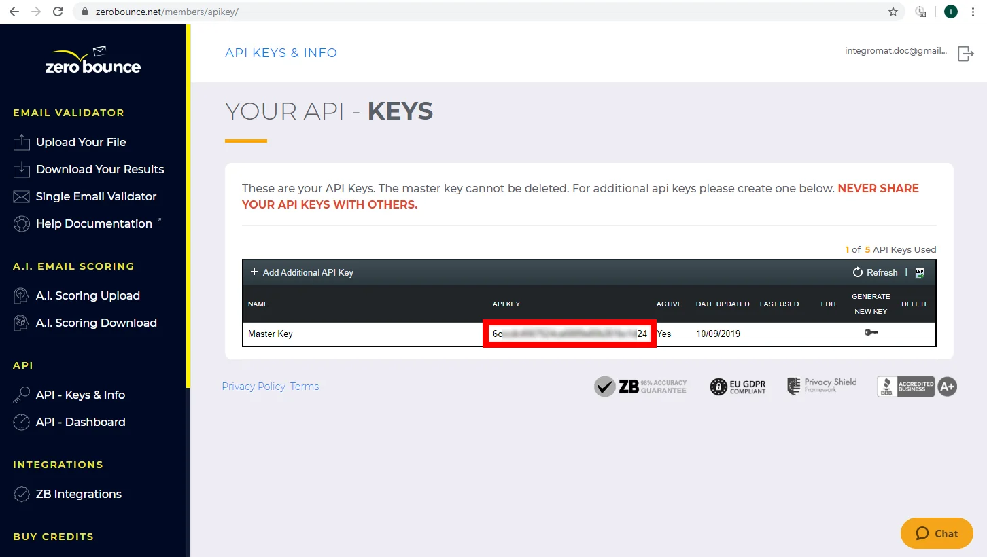Open ZB Integrations in the sidebar

click(x=79, y=494)
